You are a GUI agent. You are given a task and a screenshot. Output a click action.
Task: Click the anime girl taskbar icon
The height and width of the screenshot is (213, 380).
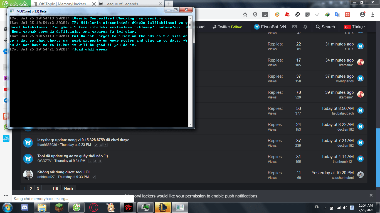(111, 207)
